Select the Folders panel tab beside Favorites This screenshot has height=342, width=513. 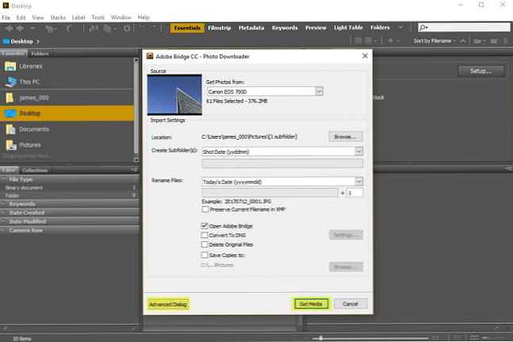pyautogui.click(x=40, y=53)
